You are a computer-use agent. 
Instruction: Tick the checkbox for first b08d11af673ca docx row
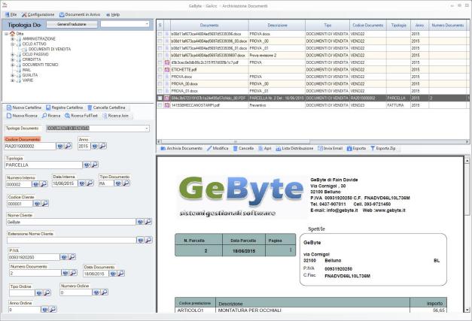pyautogui.click(x=160, y=34)
